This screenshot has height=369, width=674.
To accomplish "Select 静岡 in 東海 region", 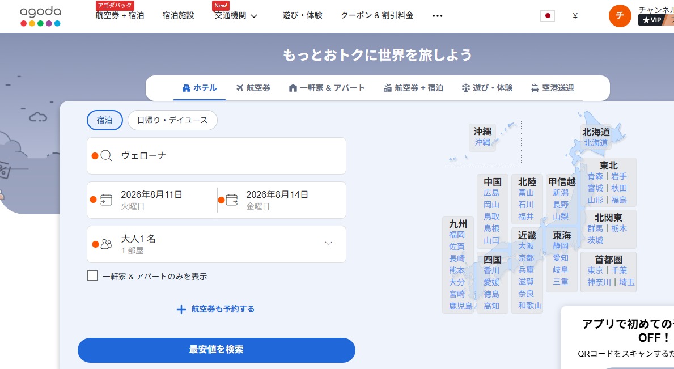I will (x=561, y=246).
